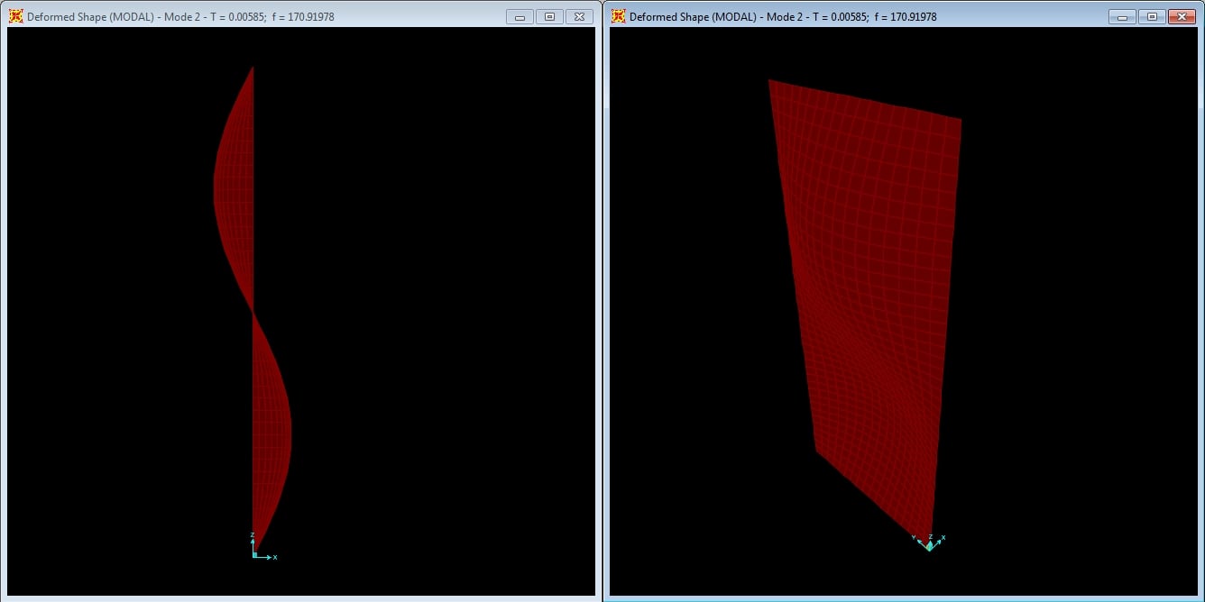The height and width of the screenshot is (602, 1205).
Task: Maximize the left Deformed Shape window
Action: click(x=549, y=16)
